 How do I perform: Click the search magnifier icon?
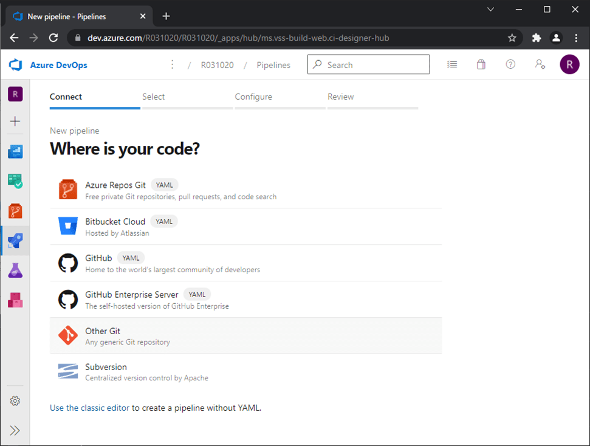317,64
